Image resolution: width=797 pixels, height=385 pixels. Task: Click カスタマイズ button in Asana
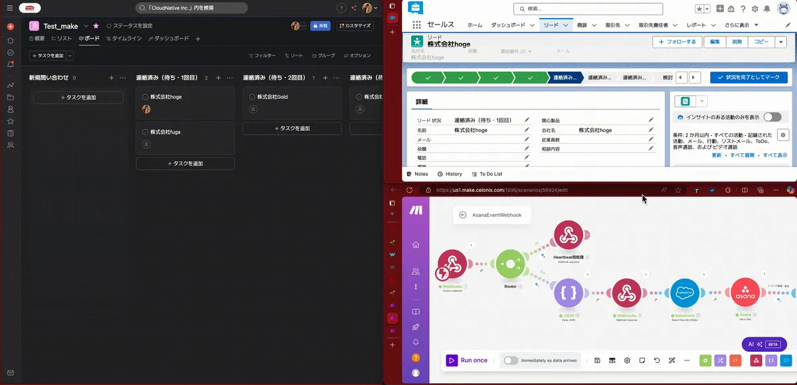pyautogui.click(x=355, y=26)
